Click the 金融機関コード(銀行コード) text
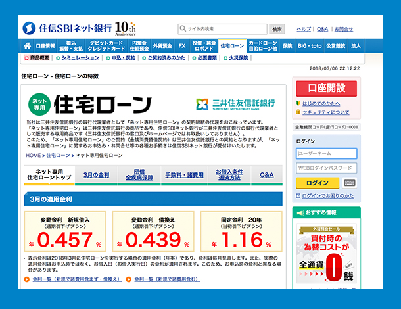The width and height of the screenshot is (401, 309). tap(327, 127)
